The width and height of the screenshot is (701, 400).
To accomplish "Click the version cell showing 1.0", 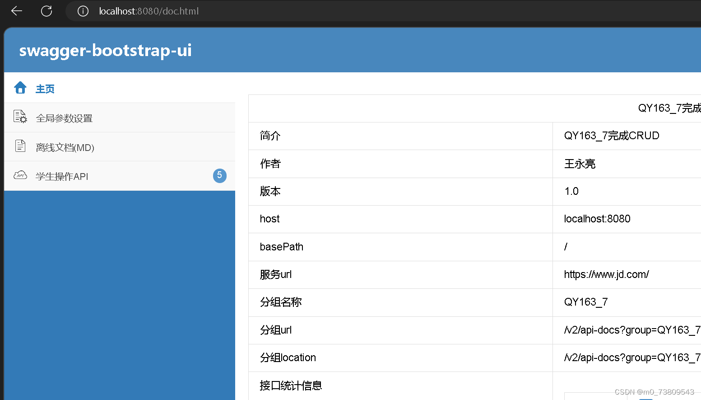I will (571, 191).
